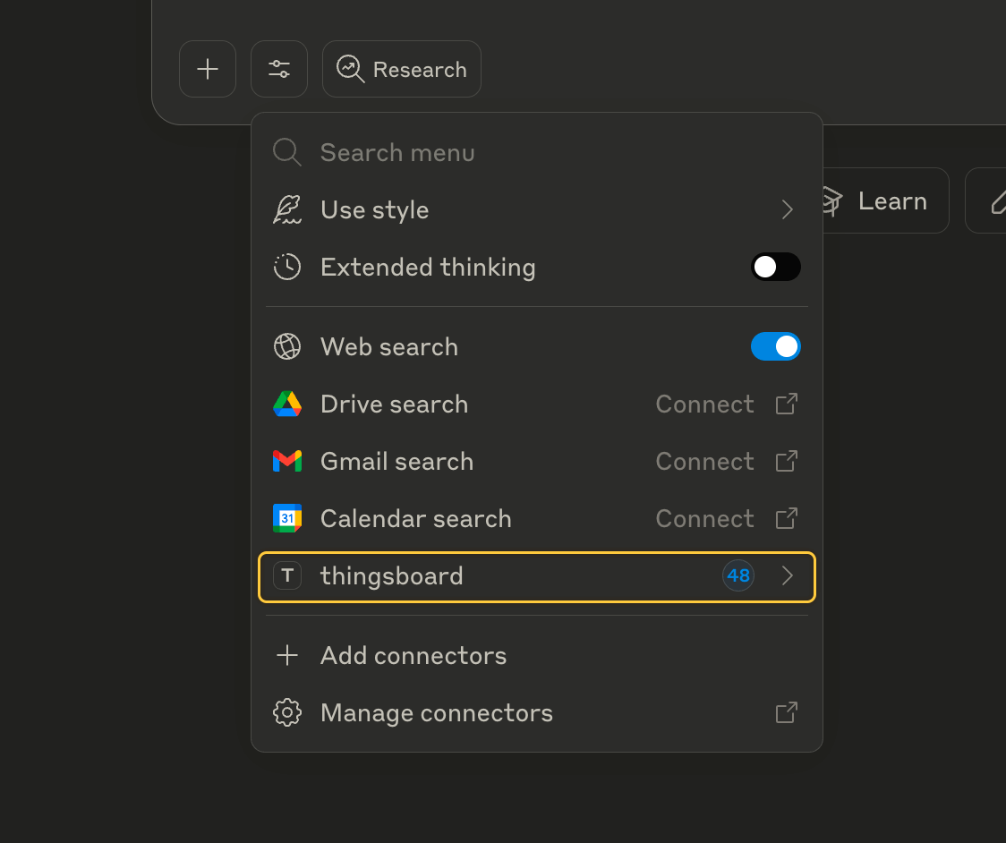Screen dimensions: 1006x843
Task: Open the thingsboard connector entry
Action: click(392, 576)
